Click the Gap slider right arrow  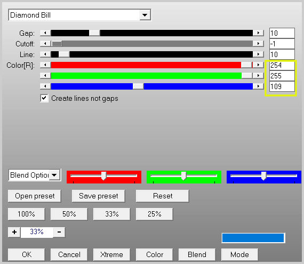258,33
